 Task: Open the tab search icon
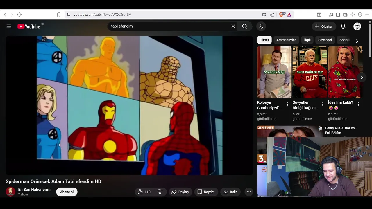coord(319,15)
